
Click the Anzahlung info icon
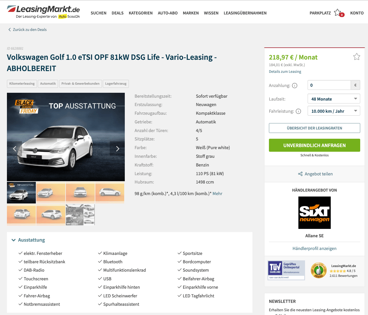295,86
